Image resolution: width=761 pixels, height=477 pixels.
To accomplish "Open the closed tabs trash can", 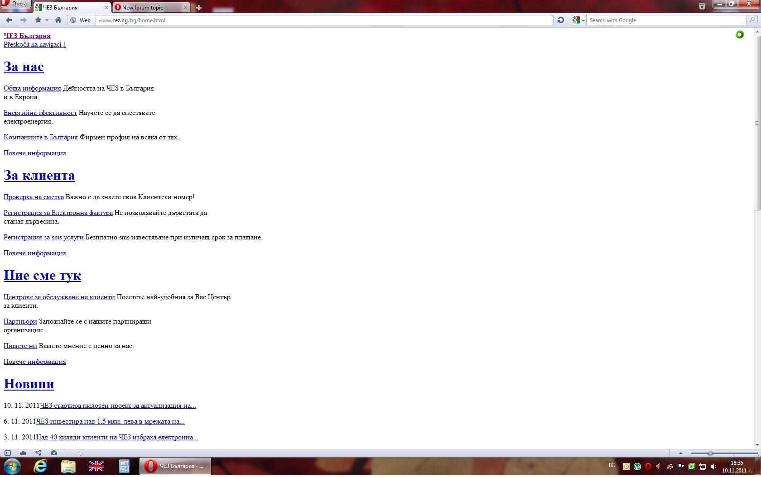I will (702, 6).
